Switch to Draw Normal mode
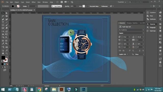Screen dimensions: 163x92 coord(2,67)
